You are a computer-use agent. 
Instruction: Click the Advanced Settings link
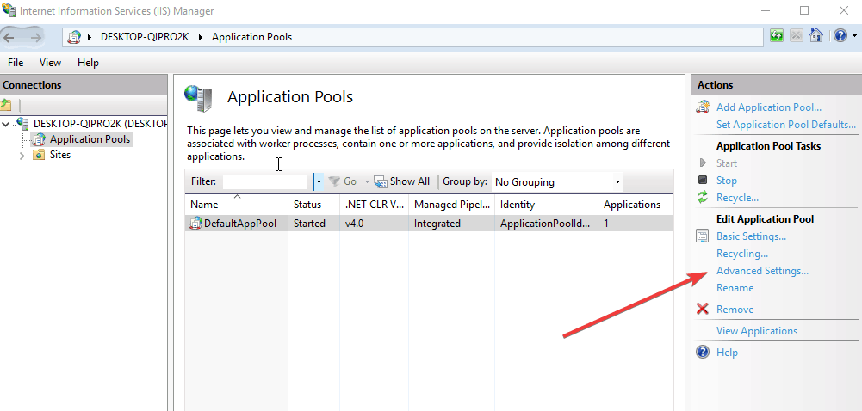762,271
